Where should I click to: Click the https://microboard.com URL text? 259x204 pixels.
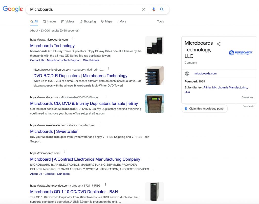[x=45, y=153]
